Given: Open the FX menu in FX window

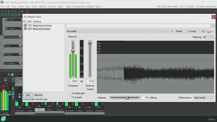Looking at the screenshot, I should tap(25, 22).
